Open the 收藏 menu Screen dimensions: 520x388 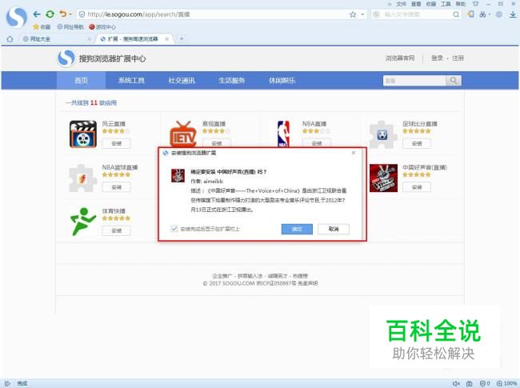click(x=430, y=4)
